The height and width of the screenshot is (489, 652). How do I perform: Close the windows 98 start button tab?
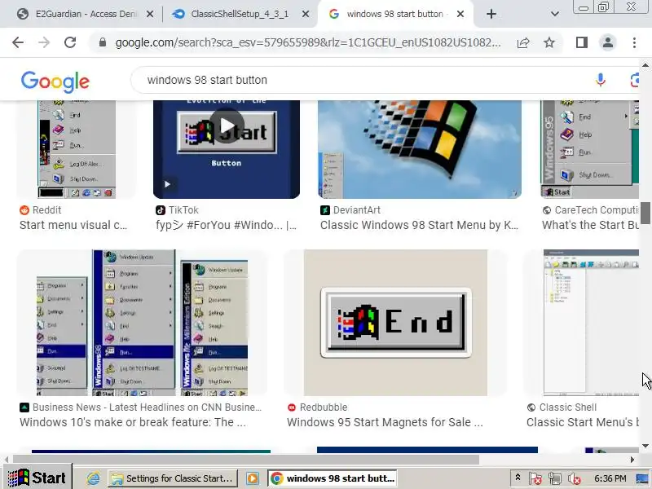click(460, 14)
